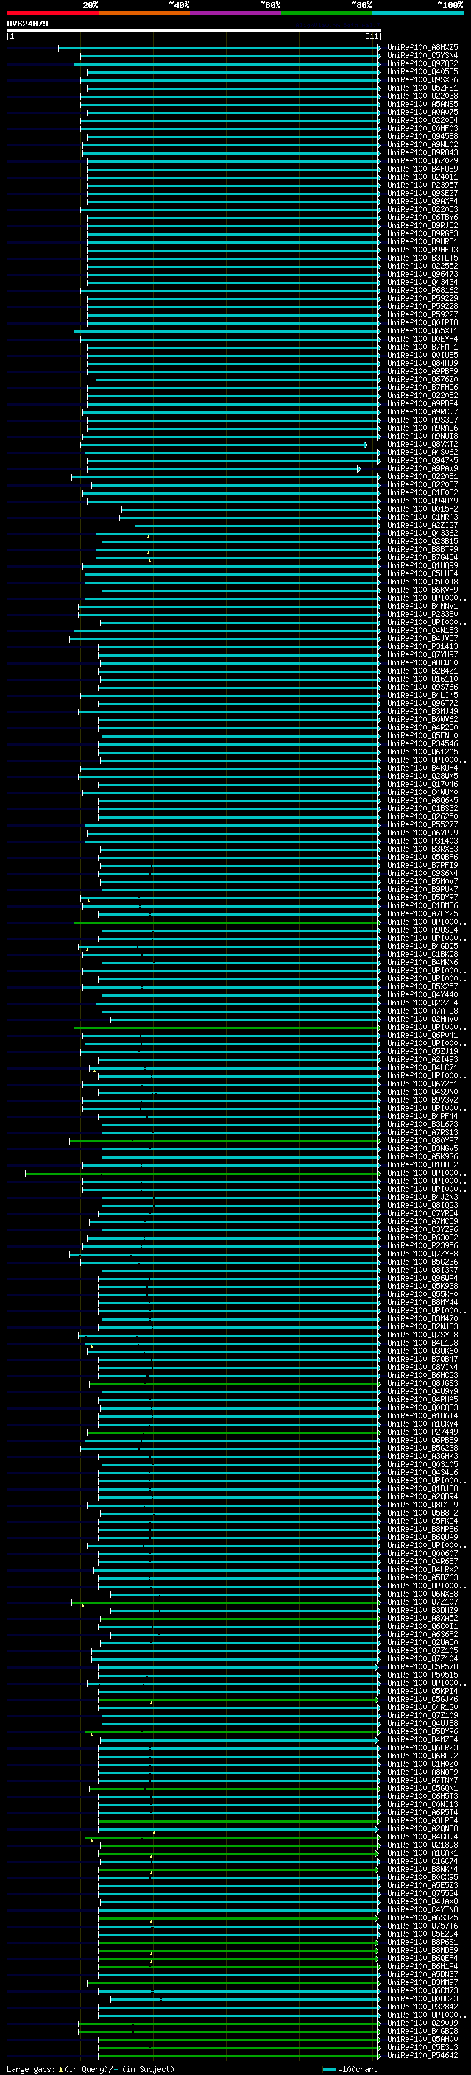Select hit label UniRef100_Q9SE27
471x2075 pixels.
pos(422,194)
